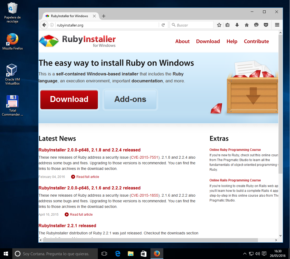Click the bookmarks list clipboard icon
This screenshot has width=290, height=259.
pos(227,25)
